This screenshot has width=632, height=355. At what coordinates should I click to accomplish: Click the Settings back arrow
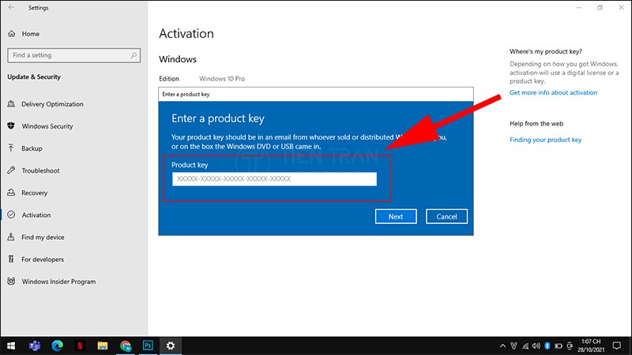[11, 7]
